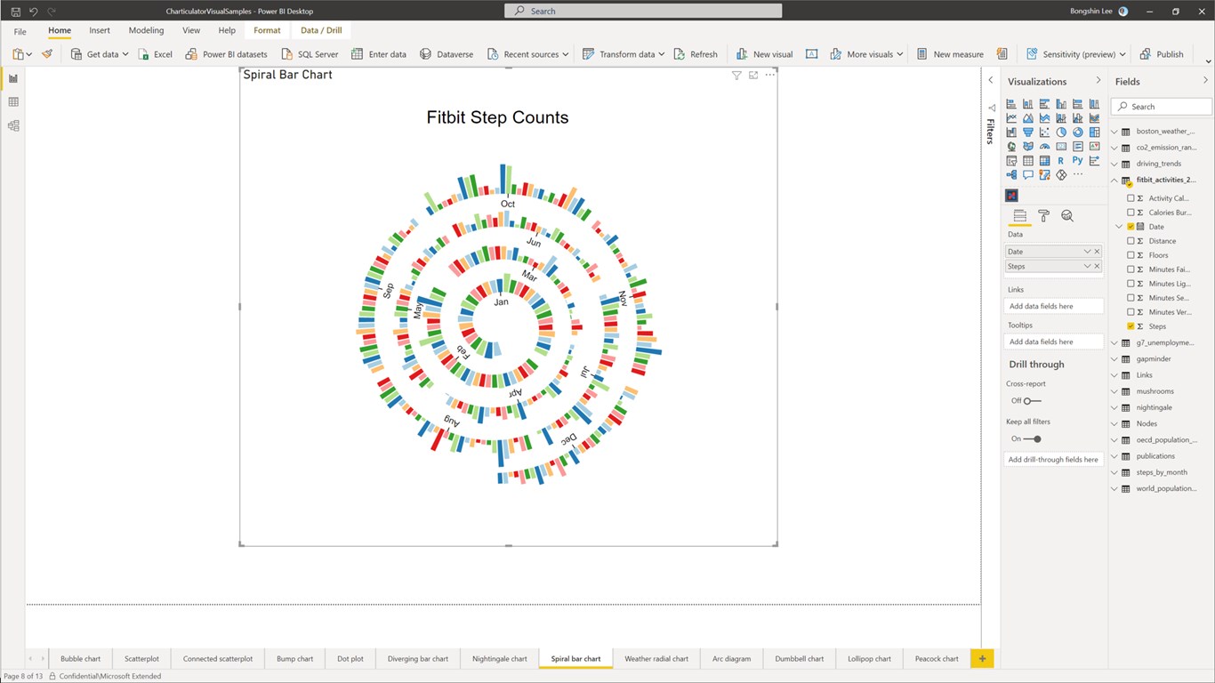Insert a Python visual
1215x683 pixels.
[1078, 160]
